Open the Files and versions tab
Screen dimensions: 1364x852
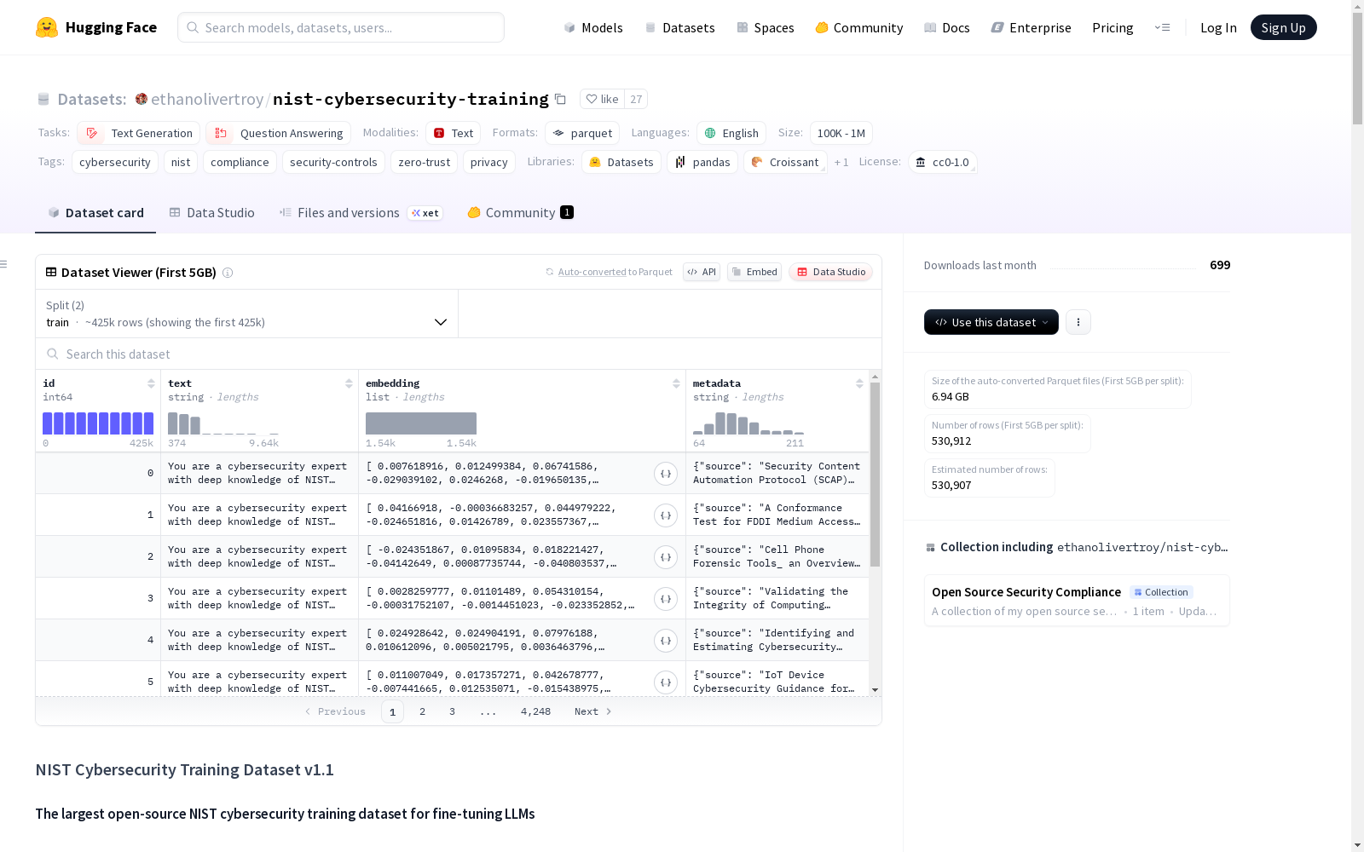tap(361, 213)
